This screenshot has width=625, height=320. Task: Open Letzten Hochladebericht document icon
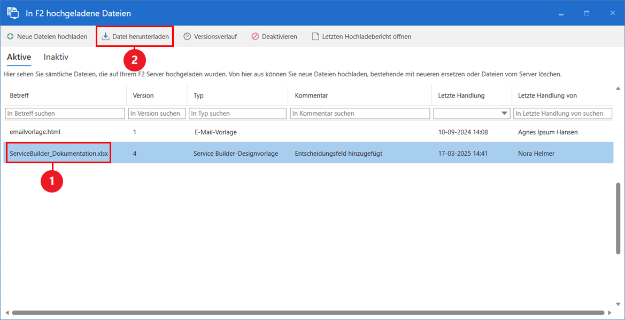pos(315,36)
